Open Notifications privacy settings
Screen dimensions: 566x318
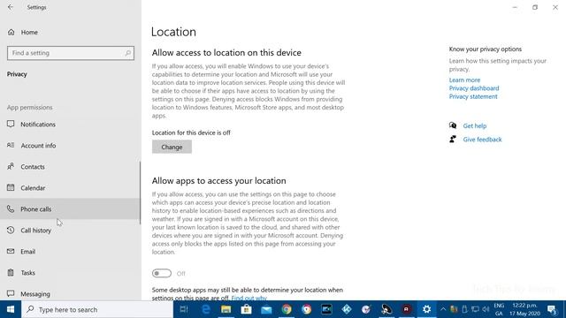(71, 124)
